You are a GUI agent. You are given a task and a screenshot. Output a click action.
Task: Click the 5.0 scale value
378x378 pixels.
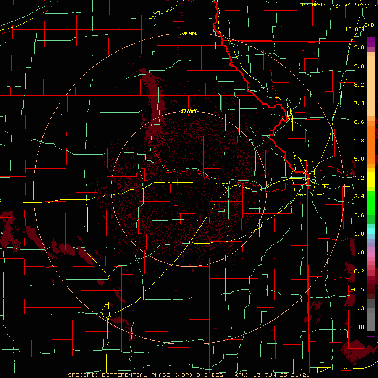click(x=359, y=159)
